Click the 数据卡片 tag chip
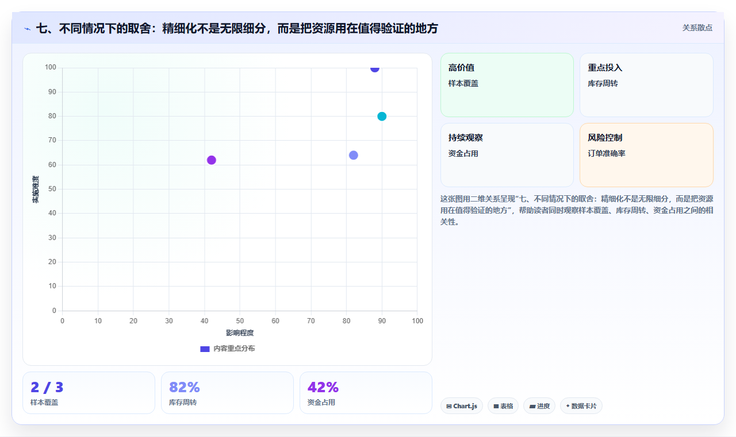Viewport: 736px width, 437px height. click(581, 406)
